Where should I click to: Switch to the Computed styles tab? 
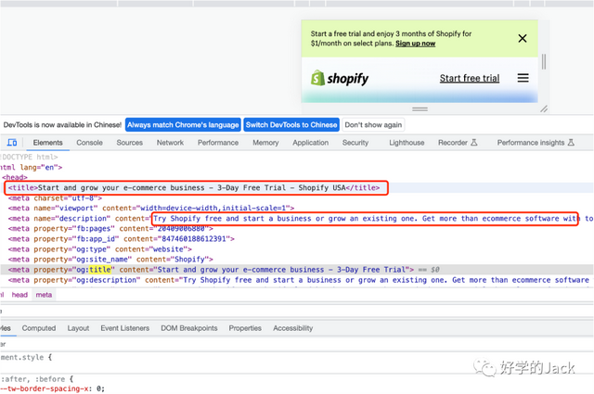point(39,328)
